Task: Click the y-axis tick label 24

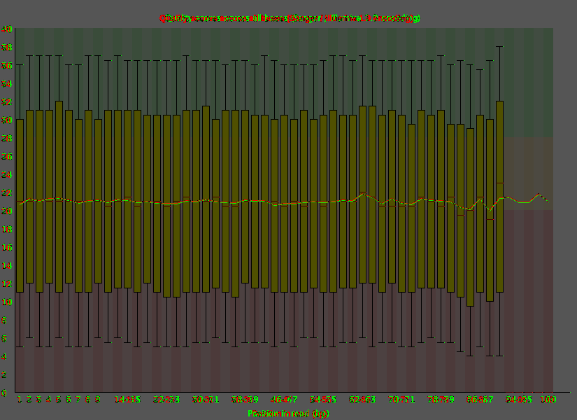Action: (x=6, y=174)
